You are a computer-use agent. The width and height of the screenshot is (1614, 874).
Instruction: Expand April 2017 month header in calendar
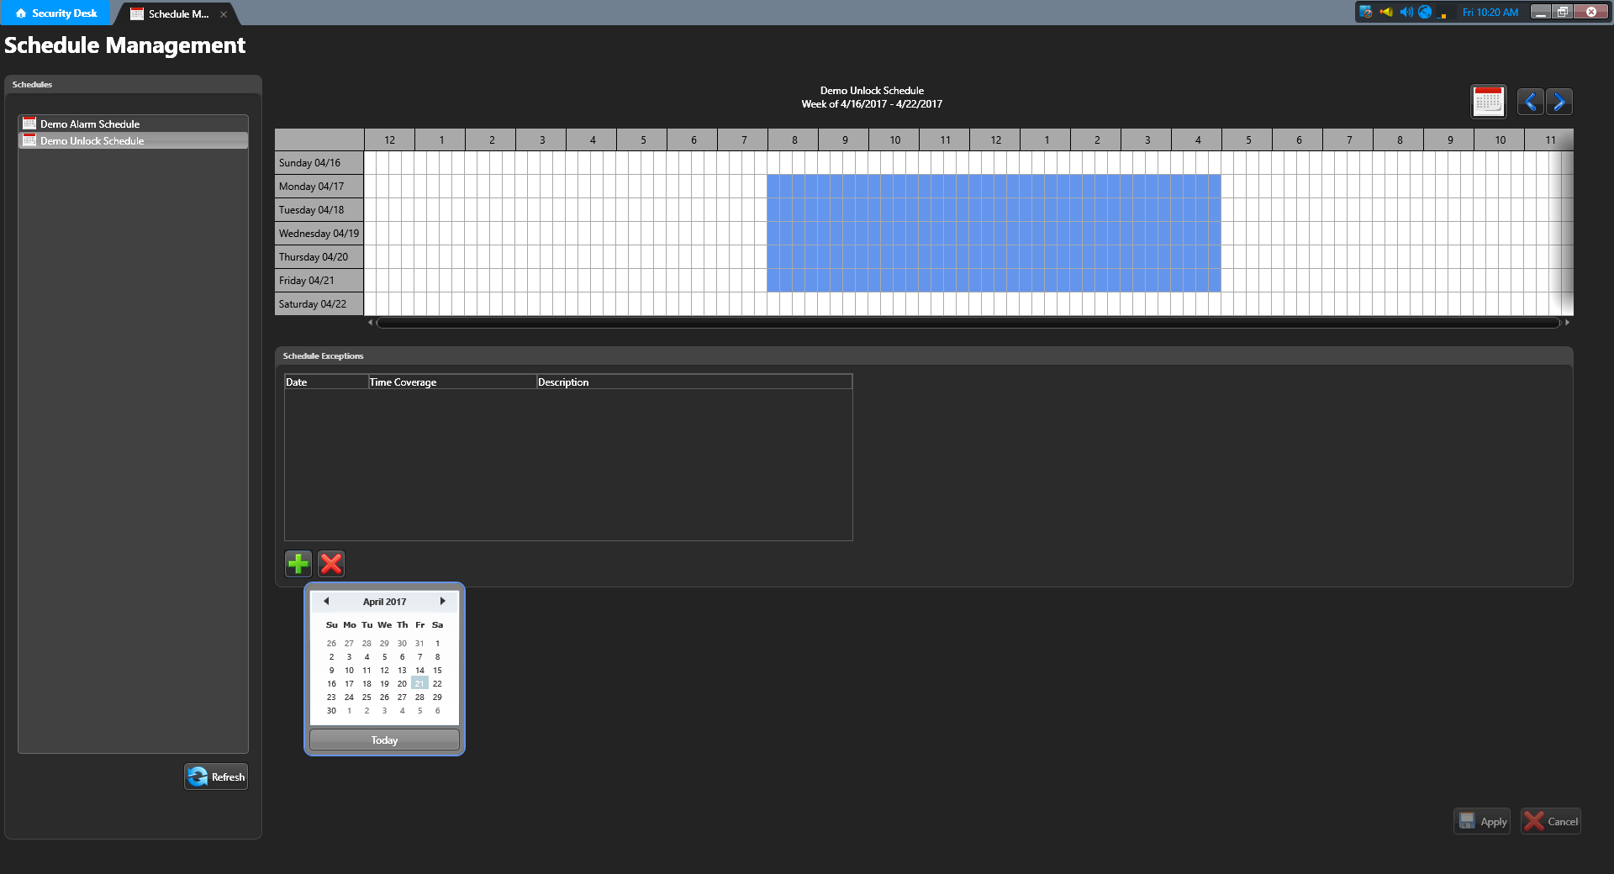point(384,602)
